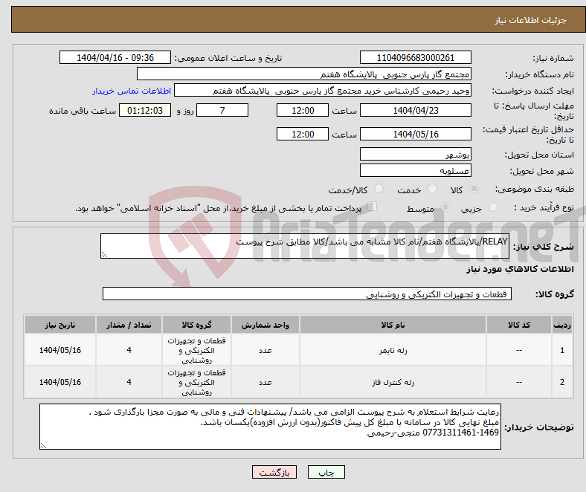Click the ردیف column header

562,325
